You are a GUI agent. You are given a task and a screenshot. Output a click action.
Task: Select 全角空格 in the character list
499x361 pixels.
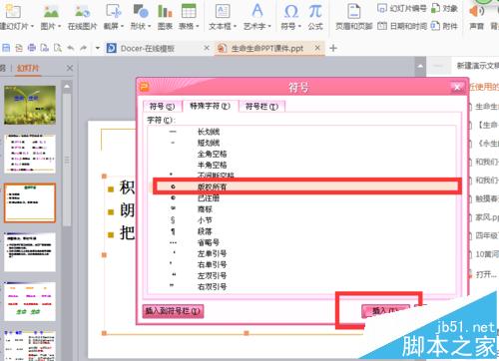302,154
